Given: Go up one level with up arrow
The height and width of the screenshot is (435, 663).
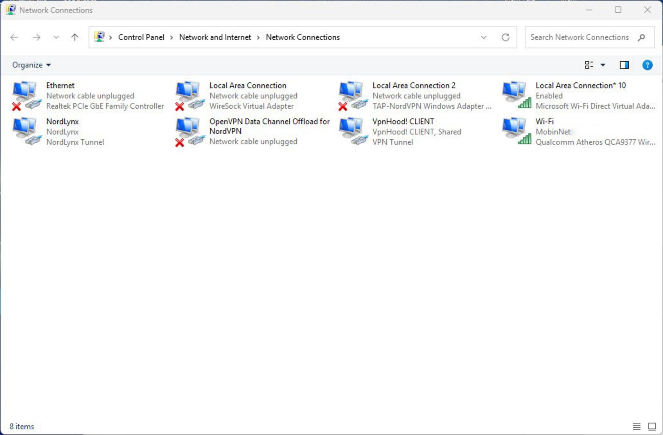Looking at the screenshot, I should [x=75, y=37].
